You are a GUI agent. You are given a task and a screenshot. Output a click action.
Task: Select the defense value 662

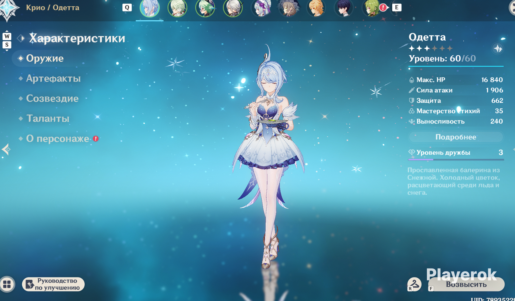(x=497, y=101)
